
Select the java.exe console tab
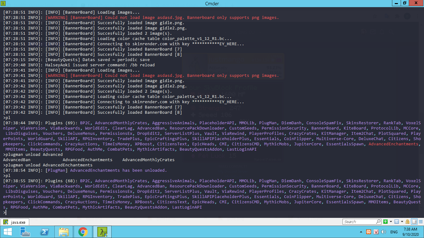(15, 222)
